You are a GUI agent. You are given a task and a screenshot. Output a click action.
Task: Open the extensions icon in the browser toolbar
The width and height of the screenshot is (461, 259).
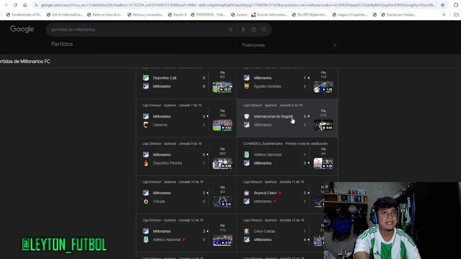[x=456, y=5]
